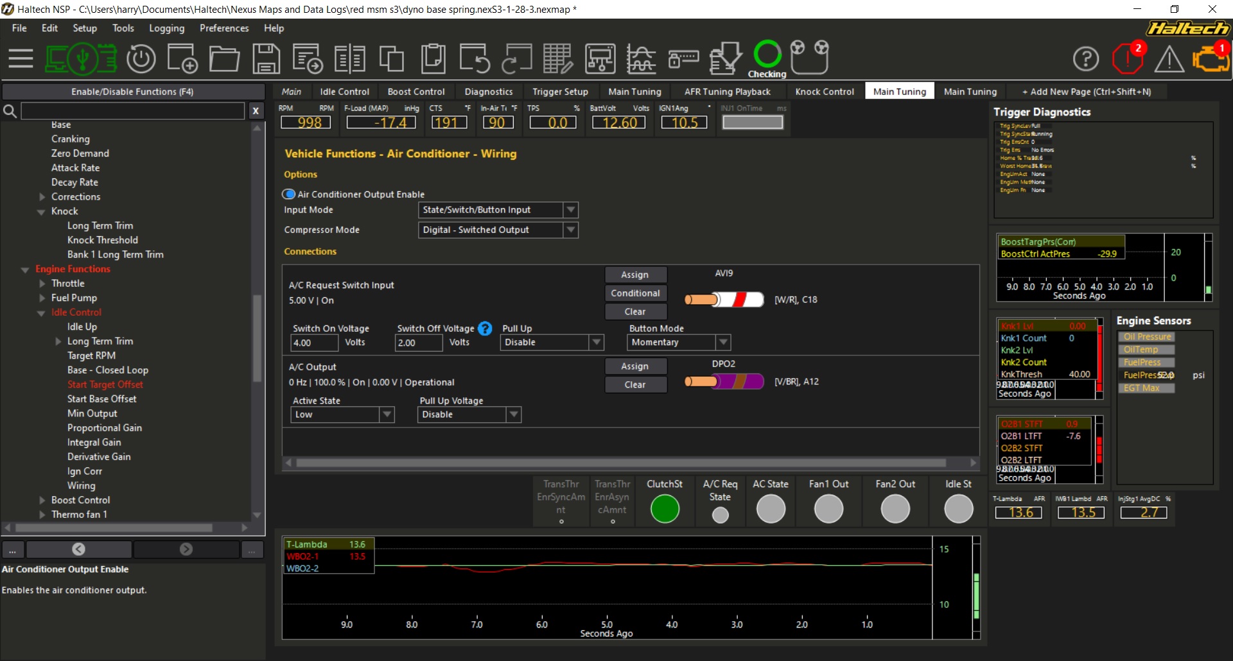Viewport: 1233px width, 661px height.
Task: Toggle Air Conditioner Output Enable
Action: tap(289, 194)
